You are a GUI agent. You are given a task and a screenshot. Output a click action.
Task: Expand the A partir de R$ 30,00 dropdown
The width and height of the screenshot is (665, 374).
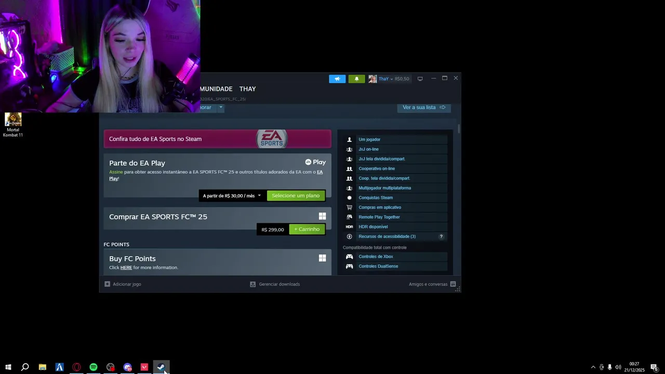coord(232,196)
